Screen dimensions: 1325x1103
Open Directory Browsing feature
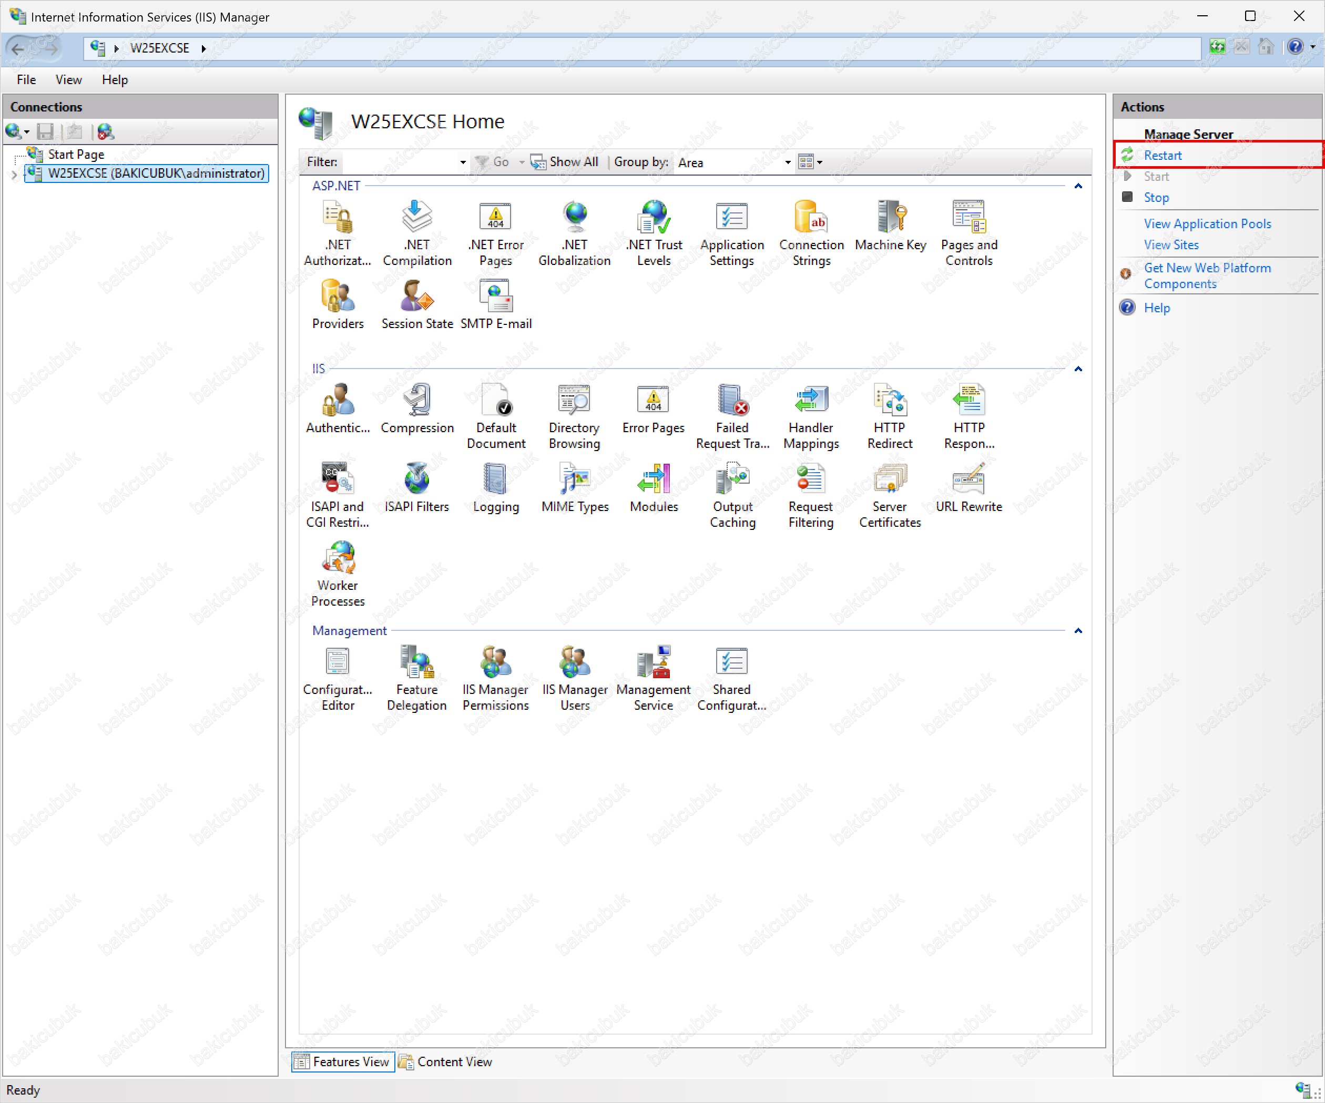[575, 416]
